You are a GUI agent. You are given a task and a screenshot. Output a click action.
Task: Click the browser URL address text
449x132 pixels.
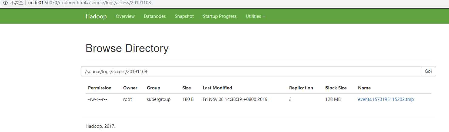click(x=89, y=3)
